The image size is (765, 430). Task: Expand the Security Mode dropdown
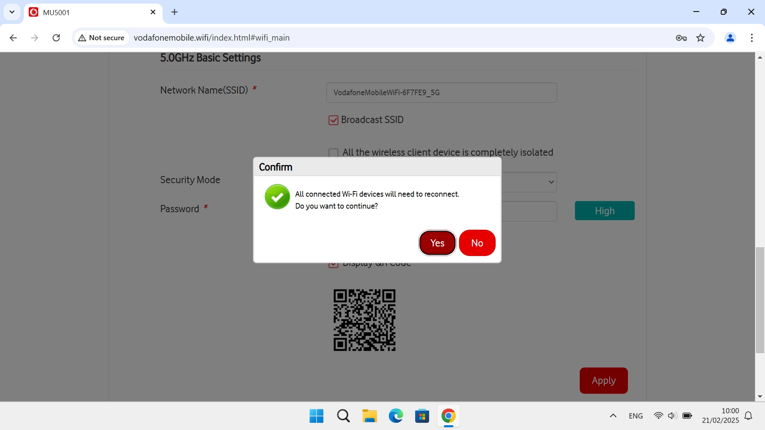pyautogui.click(x=551, y=182)
